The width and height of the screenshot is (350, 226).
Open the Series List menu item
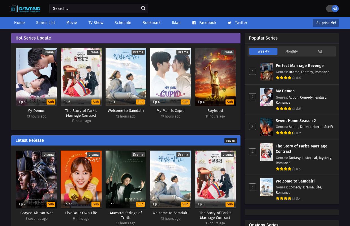point(45,23)
